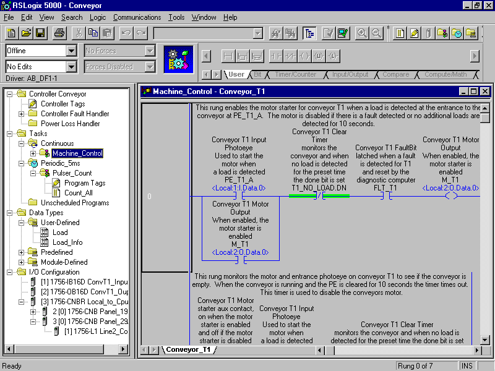Select the Count_All routine
This screenshot has width=495, height=371.
(x=79, y=193)
